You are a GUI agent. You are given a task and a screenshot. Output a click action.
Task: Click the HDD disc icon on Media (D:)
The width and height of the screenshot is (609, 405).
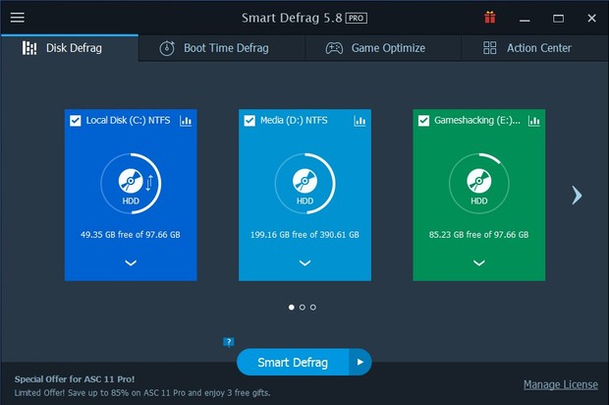[x=304, y=181]
